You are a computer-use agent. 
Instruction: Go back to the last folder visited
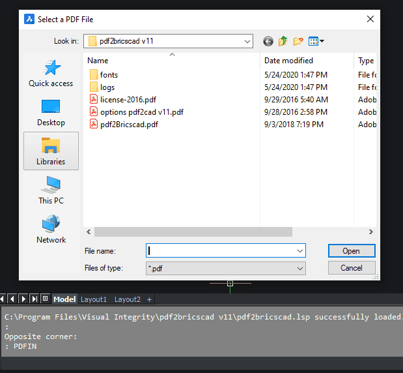click(268, 41)
